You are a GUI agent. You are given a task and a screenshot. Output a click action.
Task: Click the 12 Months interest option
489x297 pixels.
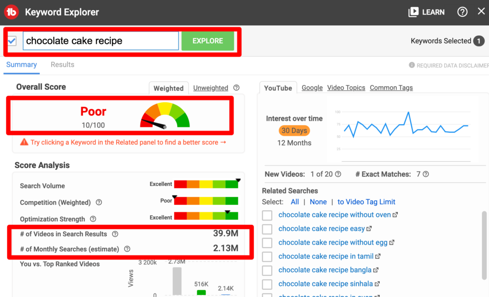click(294, 143)
